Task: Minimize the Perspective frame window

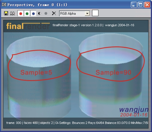Action: 134,5
